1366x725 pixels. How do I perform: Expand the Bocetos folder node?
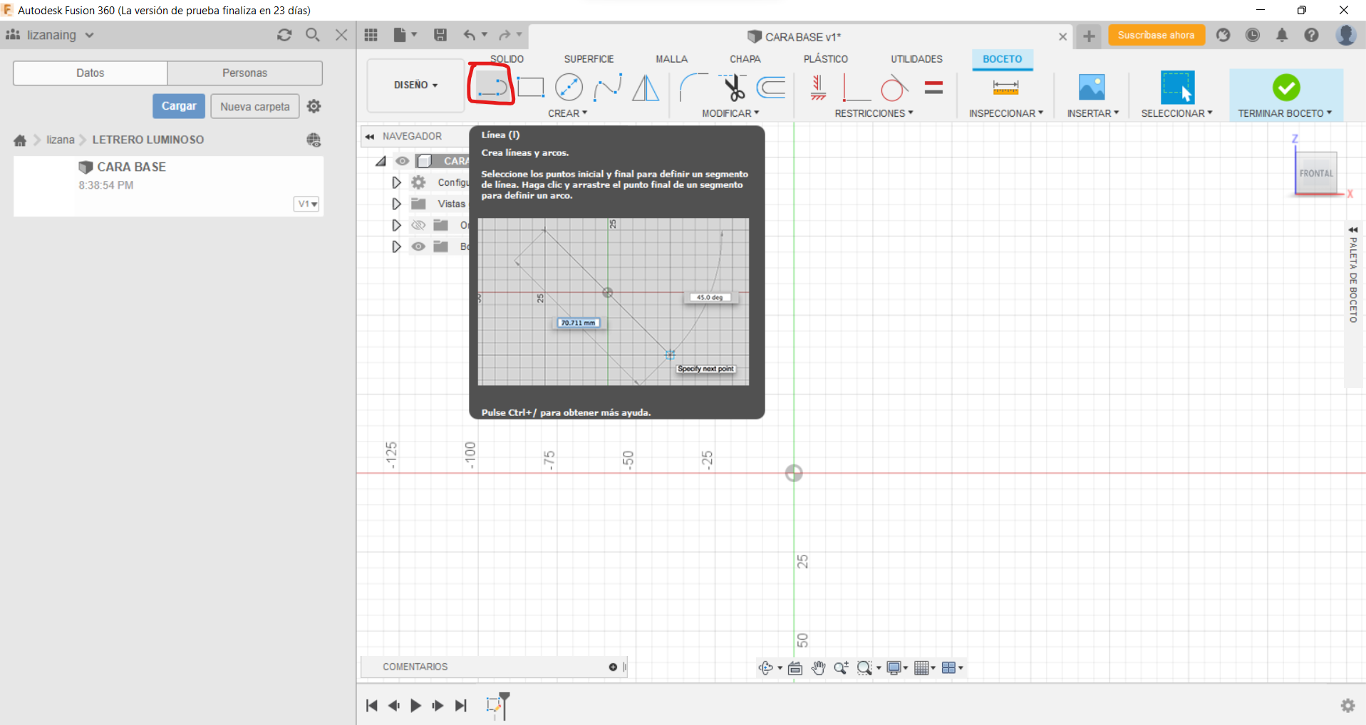pos(396,246)
